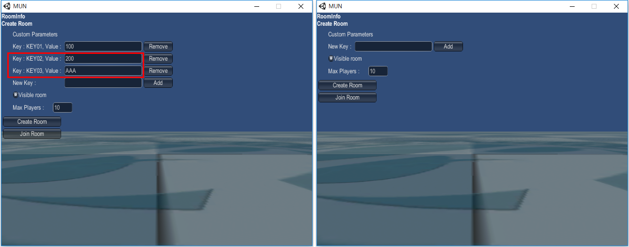629x247 pixels.
Task: Click the Unity icon in left MUN window title bar
Action: [7, 6]
